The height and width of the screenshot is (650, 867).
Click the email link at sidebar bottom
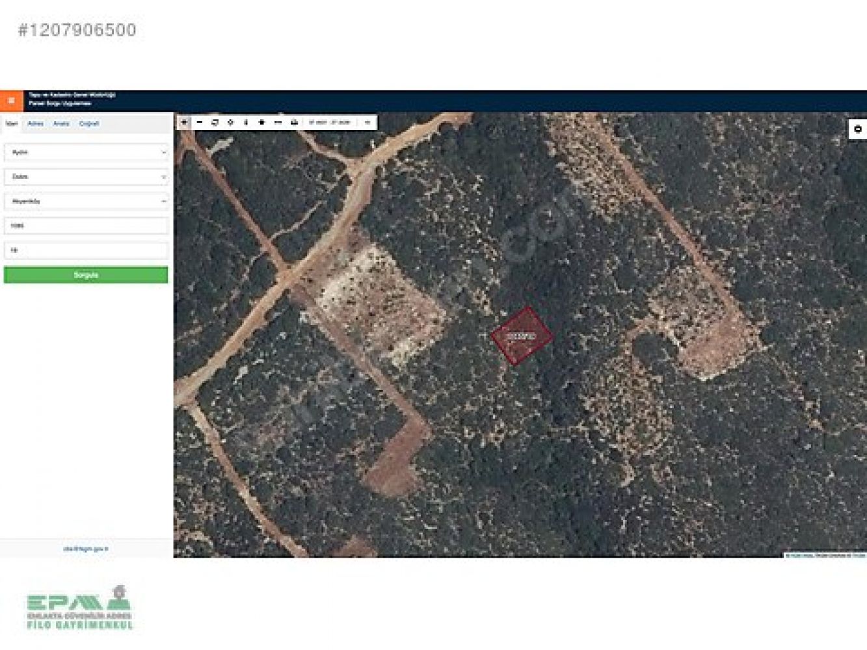[86, 549]
